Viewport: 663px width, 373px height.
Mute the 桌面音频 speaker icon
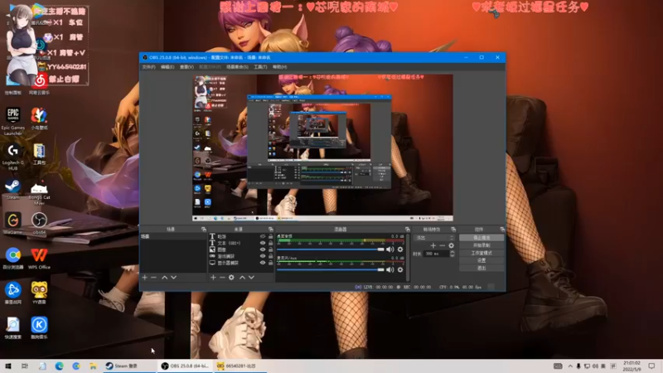click(x=390, y=249)
